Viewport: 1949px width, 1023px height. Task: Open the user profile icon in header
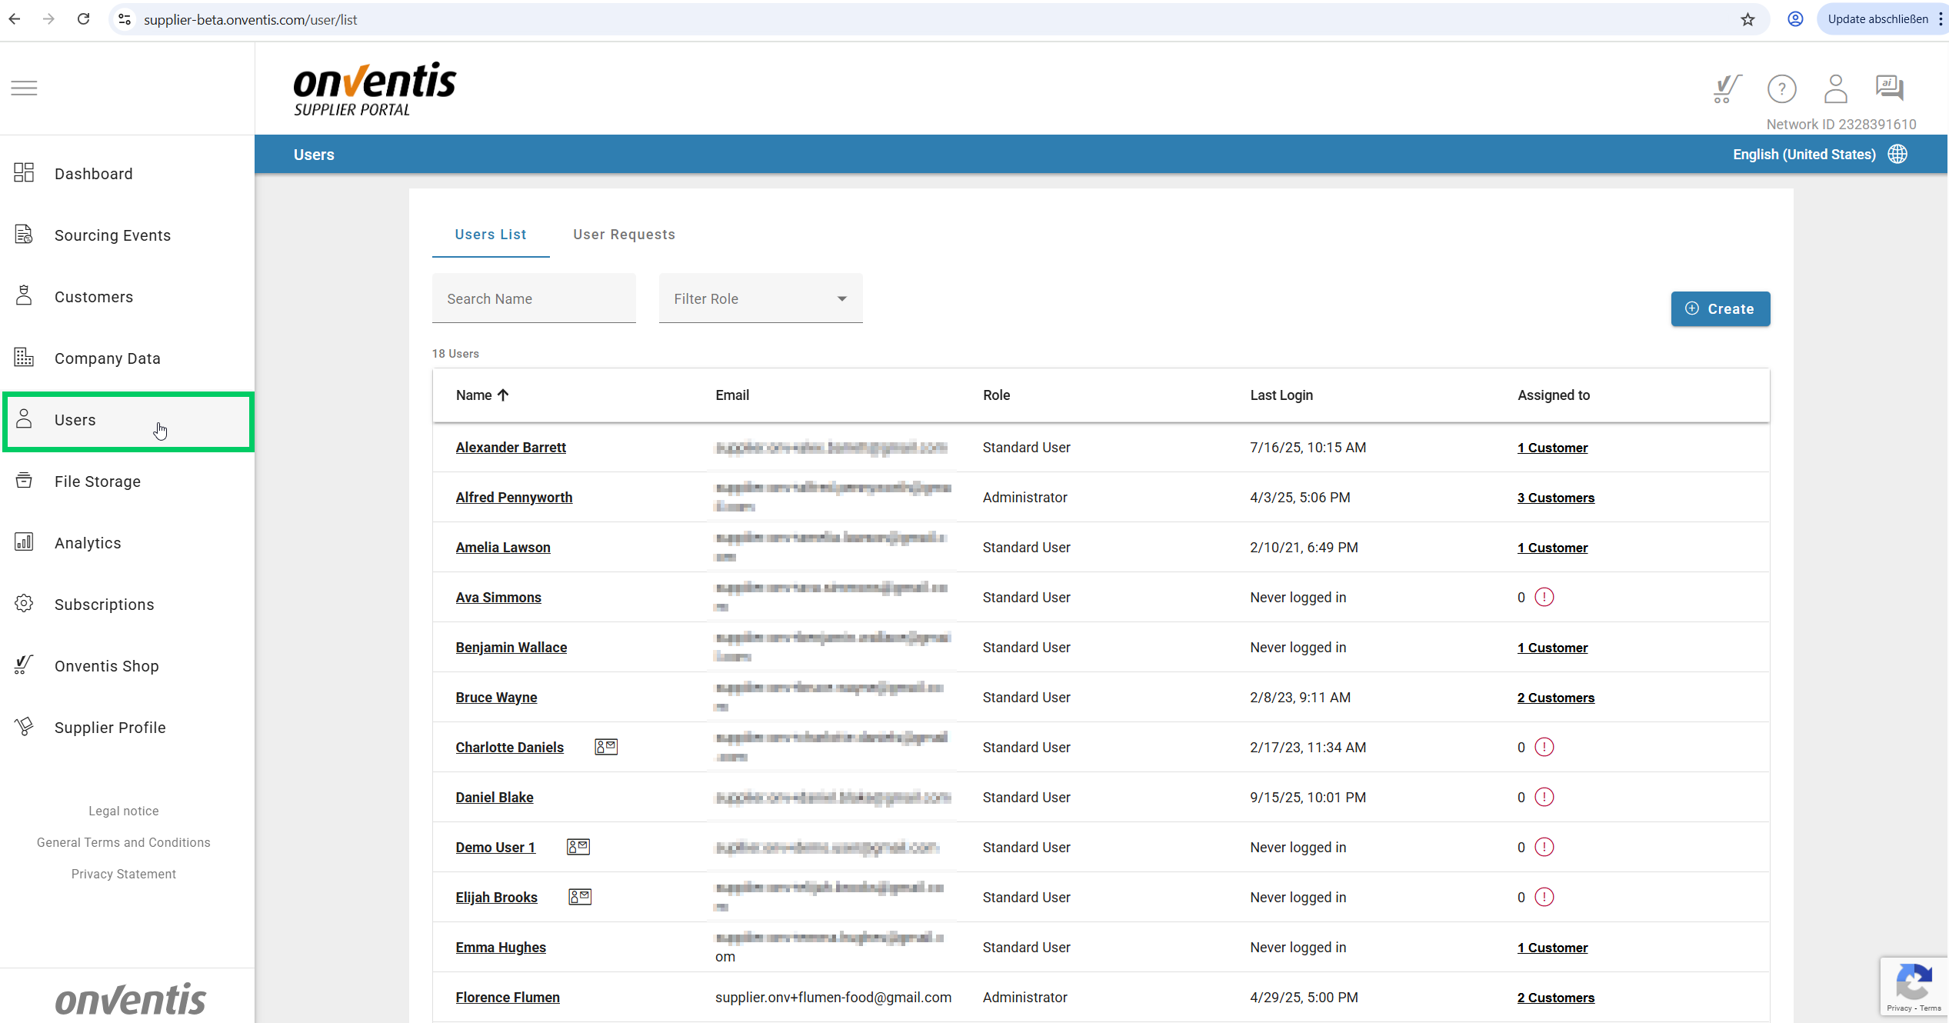point(1835,89)
